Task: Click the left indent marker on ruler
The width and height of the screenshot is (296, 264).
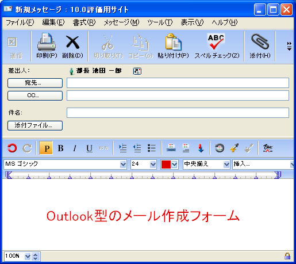Action: [x=8, y=175]
